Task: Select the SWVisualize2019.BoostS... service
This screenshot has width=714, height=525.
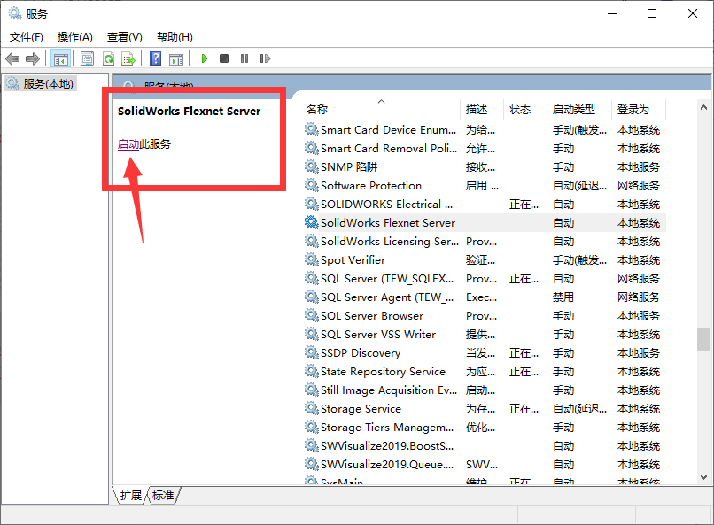Action: pyautogui.click(x=485, y=446)
